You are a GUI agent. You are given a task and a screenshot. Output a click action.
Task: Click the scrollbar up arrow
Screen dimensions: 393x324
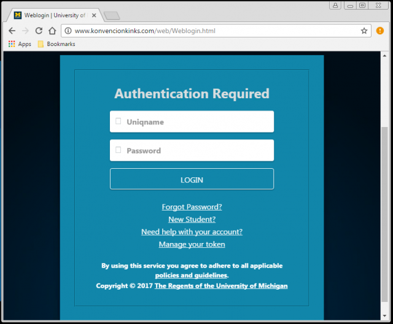coord(384,55)
